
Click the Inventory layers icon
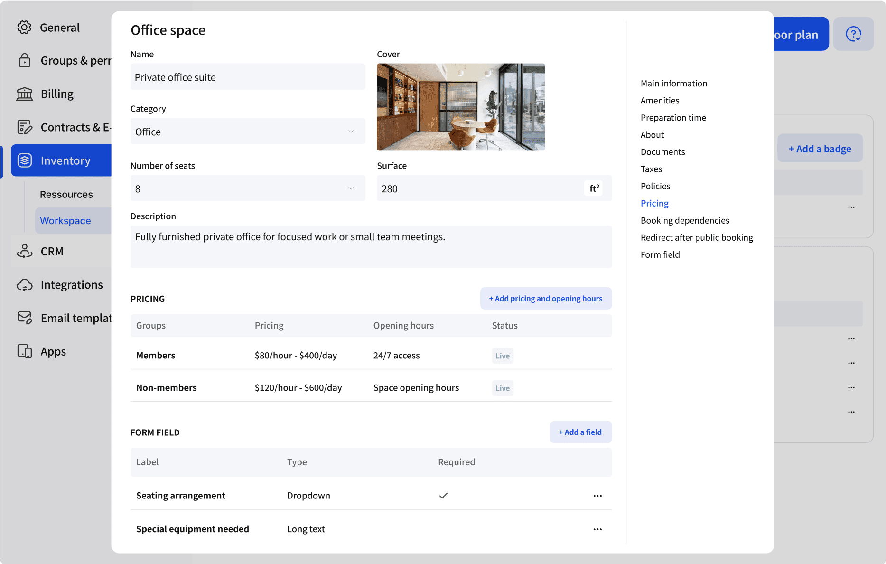[x=25, y=160]
